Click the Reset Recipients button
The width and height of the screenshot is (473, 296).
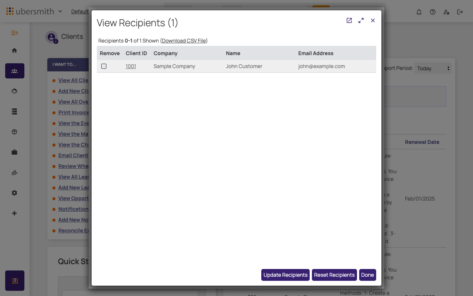tap(334, 275)
